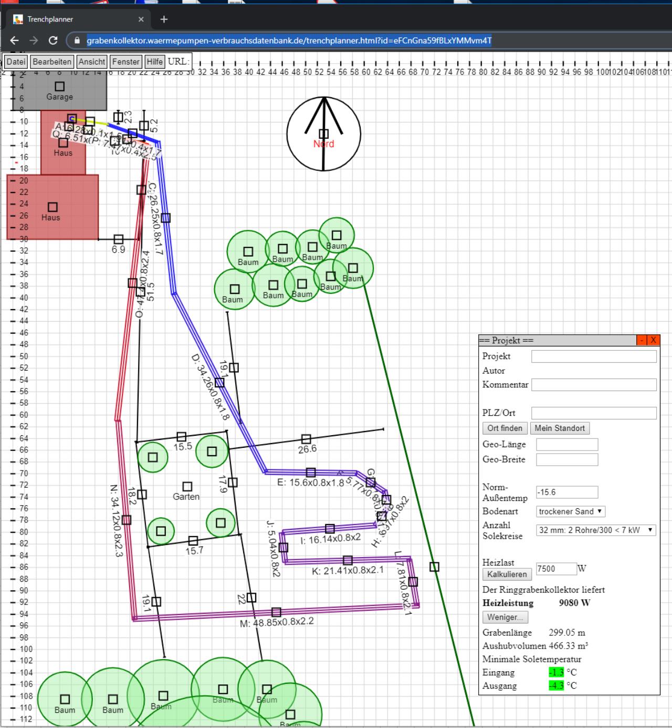Select the 18.2 measurement line handle
The height and width of the screenshot is (728, 672).
(x=142, y=495)
